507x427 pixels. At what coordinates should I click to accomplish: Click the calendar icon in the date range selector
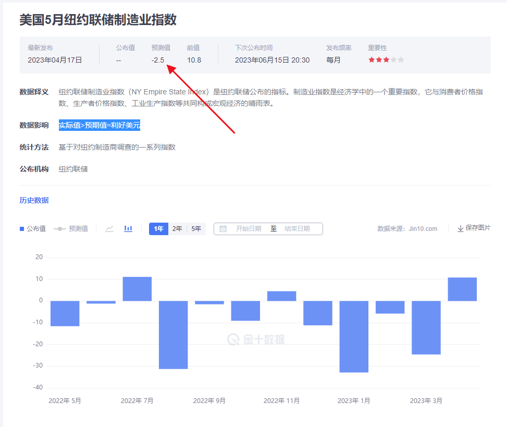click(x=223, y=228)
